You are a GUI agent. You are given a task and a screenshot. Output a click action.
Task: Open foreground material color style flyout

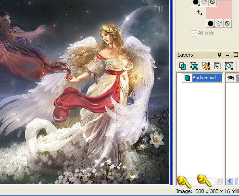point(196,2)
